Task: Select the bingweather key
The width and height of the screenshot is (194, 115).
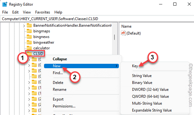Action: click(x=44, y=42)
